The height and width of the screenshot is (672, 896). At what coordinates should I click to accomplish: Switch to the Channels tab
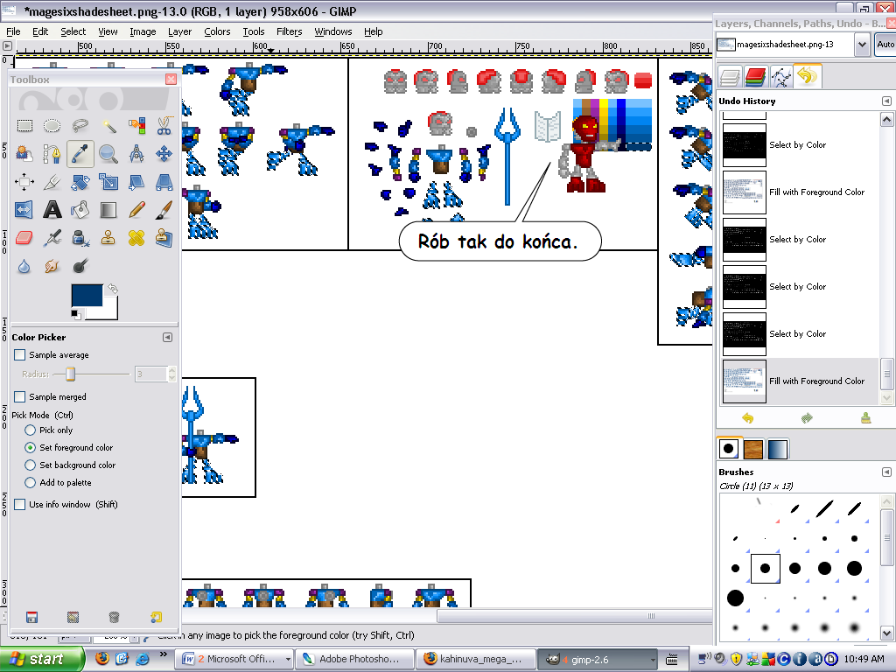[755, 77]
